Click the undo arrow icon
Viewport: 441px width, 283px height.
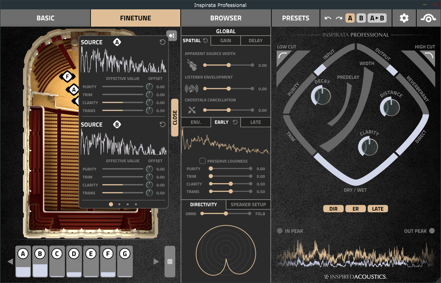(328, 18)
